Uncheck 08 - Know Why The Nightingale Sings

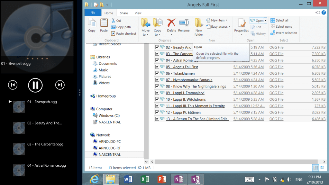click(157, 86)
